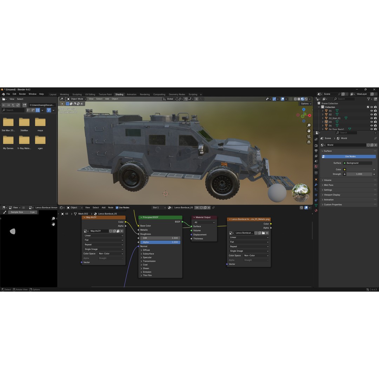Screen dimensions: 379x379
Task: Go to parent directory in file browser
Action: (x=13, y=105)
